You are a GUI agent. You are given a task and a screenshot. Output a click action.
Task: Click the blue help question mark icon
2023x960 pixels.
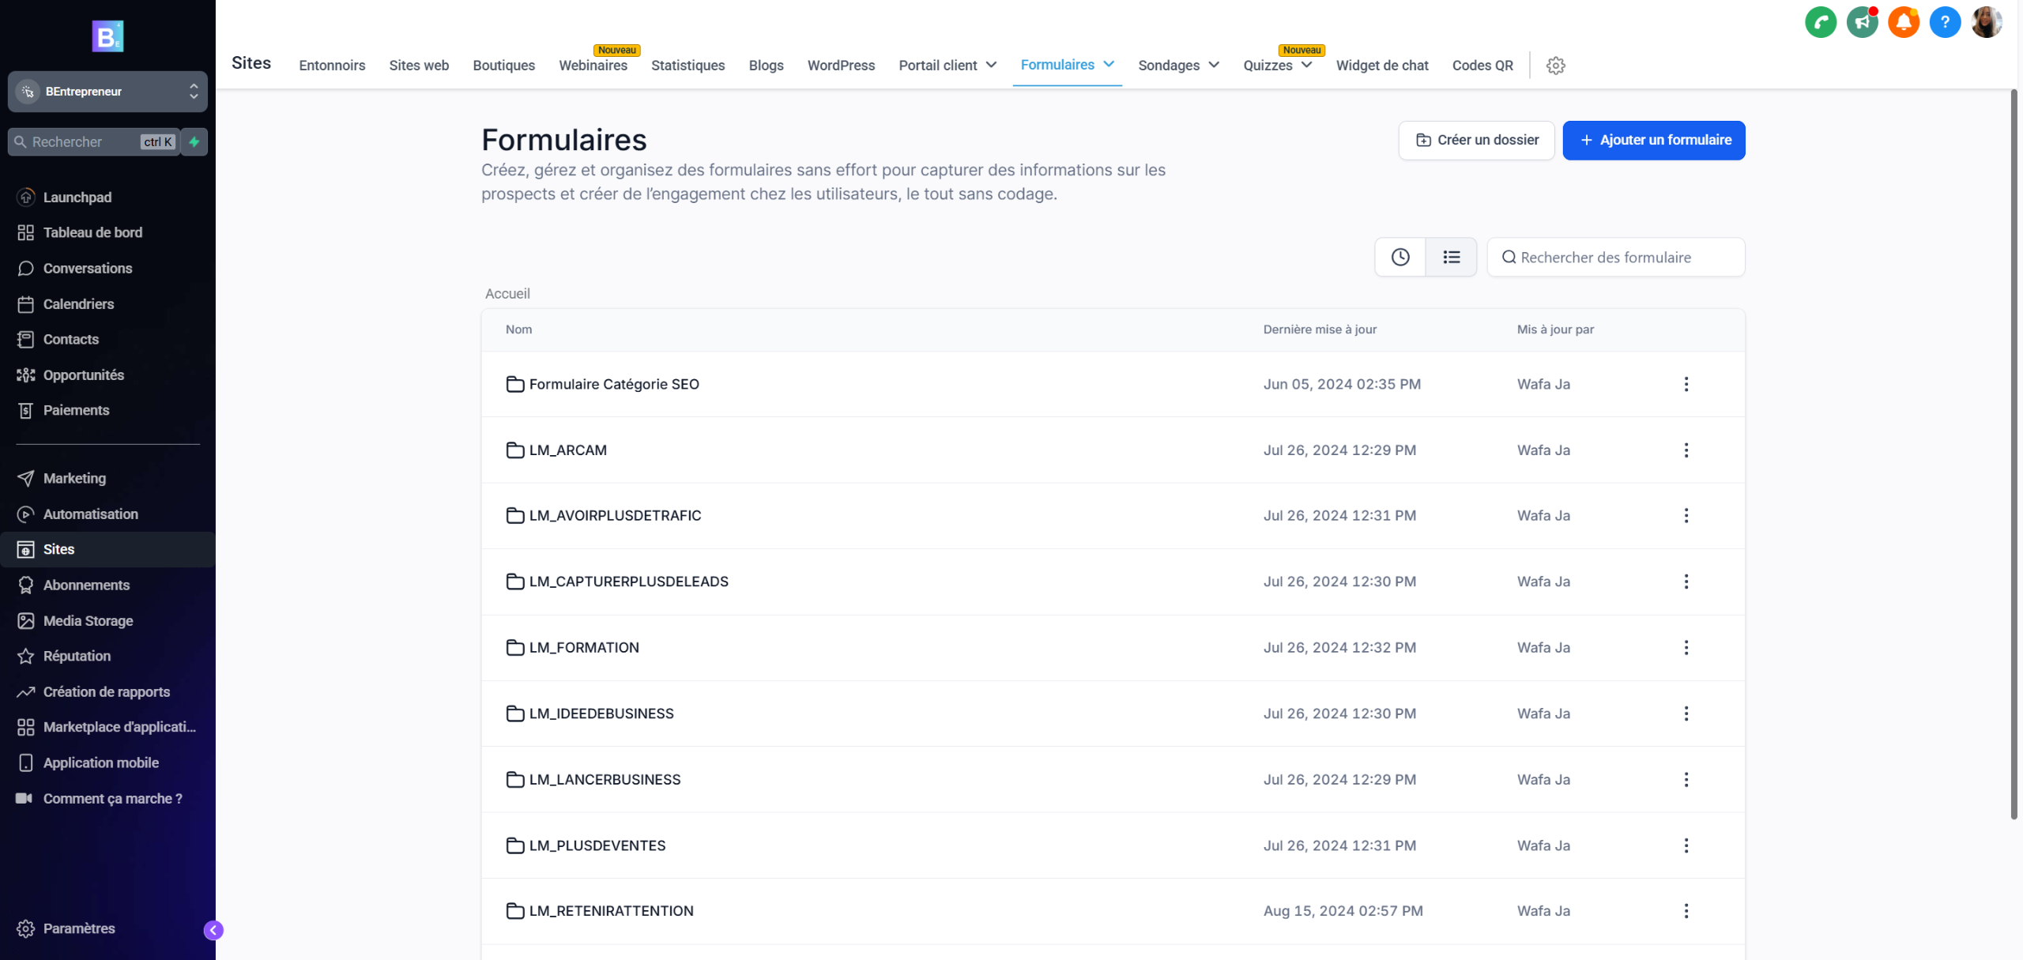point(1945,22)
